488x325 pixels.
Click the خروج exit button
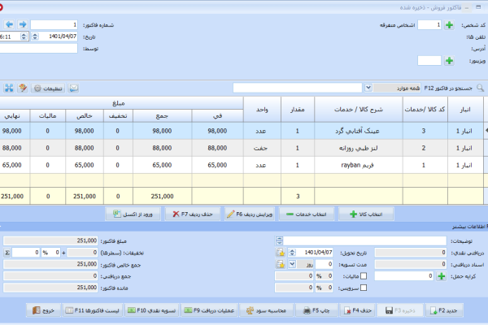point(43,310)
